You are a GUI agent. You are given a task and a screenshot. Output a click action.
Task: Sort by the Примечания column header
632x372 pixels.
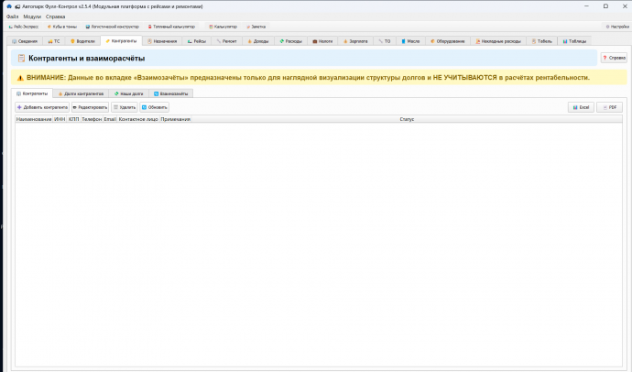coord(175,119)
